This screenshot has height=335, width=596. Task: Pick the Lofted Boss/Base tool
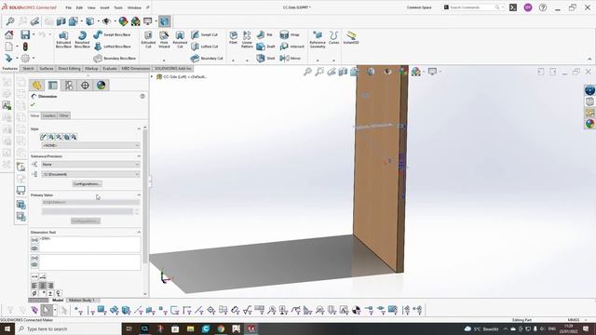(113, 47)
